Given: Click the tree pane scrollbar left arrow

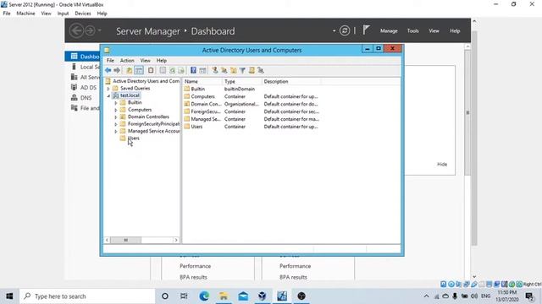Looking at the screenshot, I should [108, 240].
